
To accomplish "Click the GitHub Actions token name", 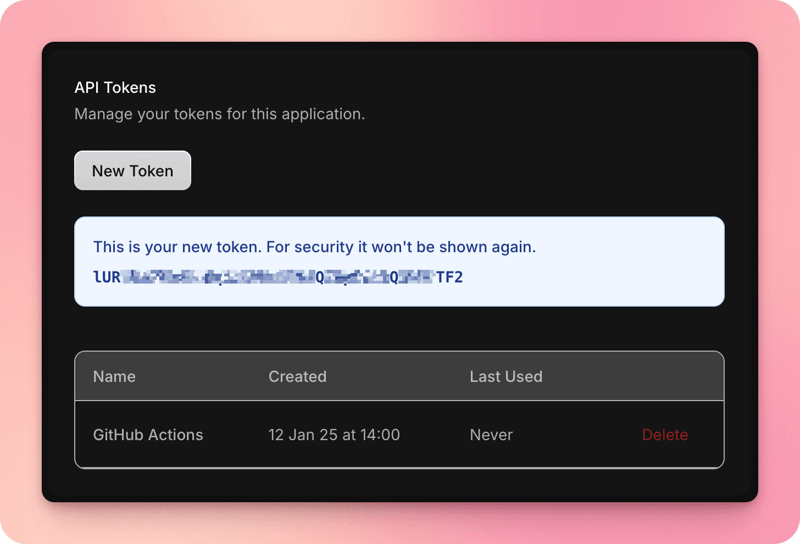I will [x=148, y=435].
